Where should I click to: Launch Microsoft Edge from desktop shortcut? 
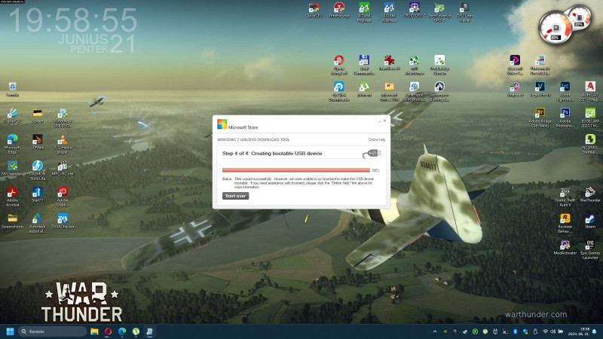tap(12, 144)
